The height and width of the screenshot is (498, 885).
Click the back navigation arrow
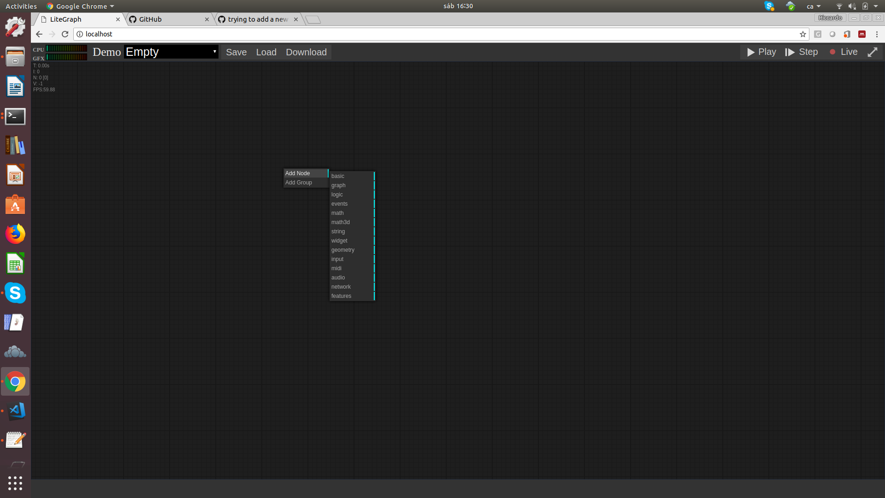click(x=39, y=34)
